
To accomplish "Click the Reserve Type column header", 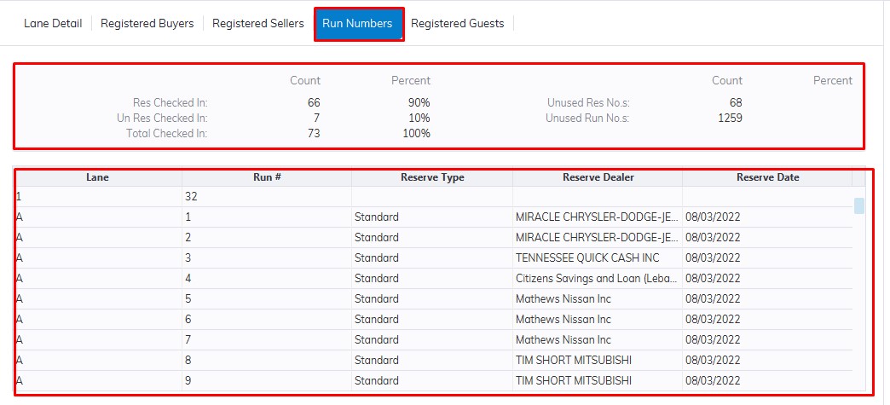I will [x=432, y=177].
